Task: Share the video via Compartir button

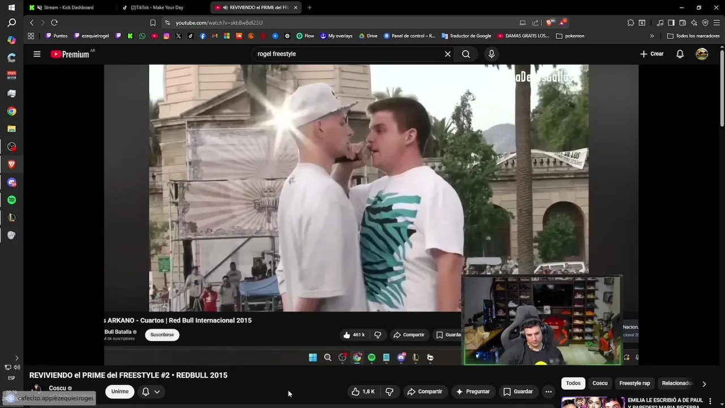Action: click(424, 392)
